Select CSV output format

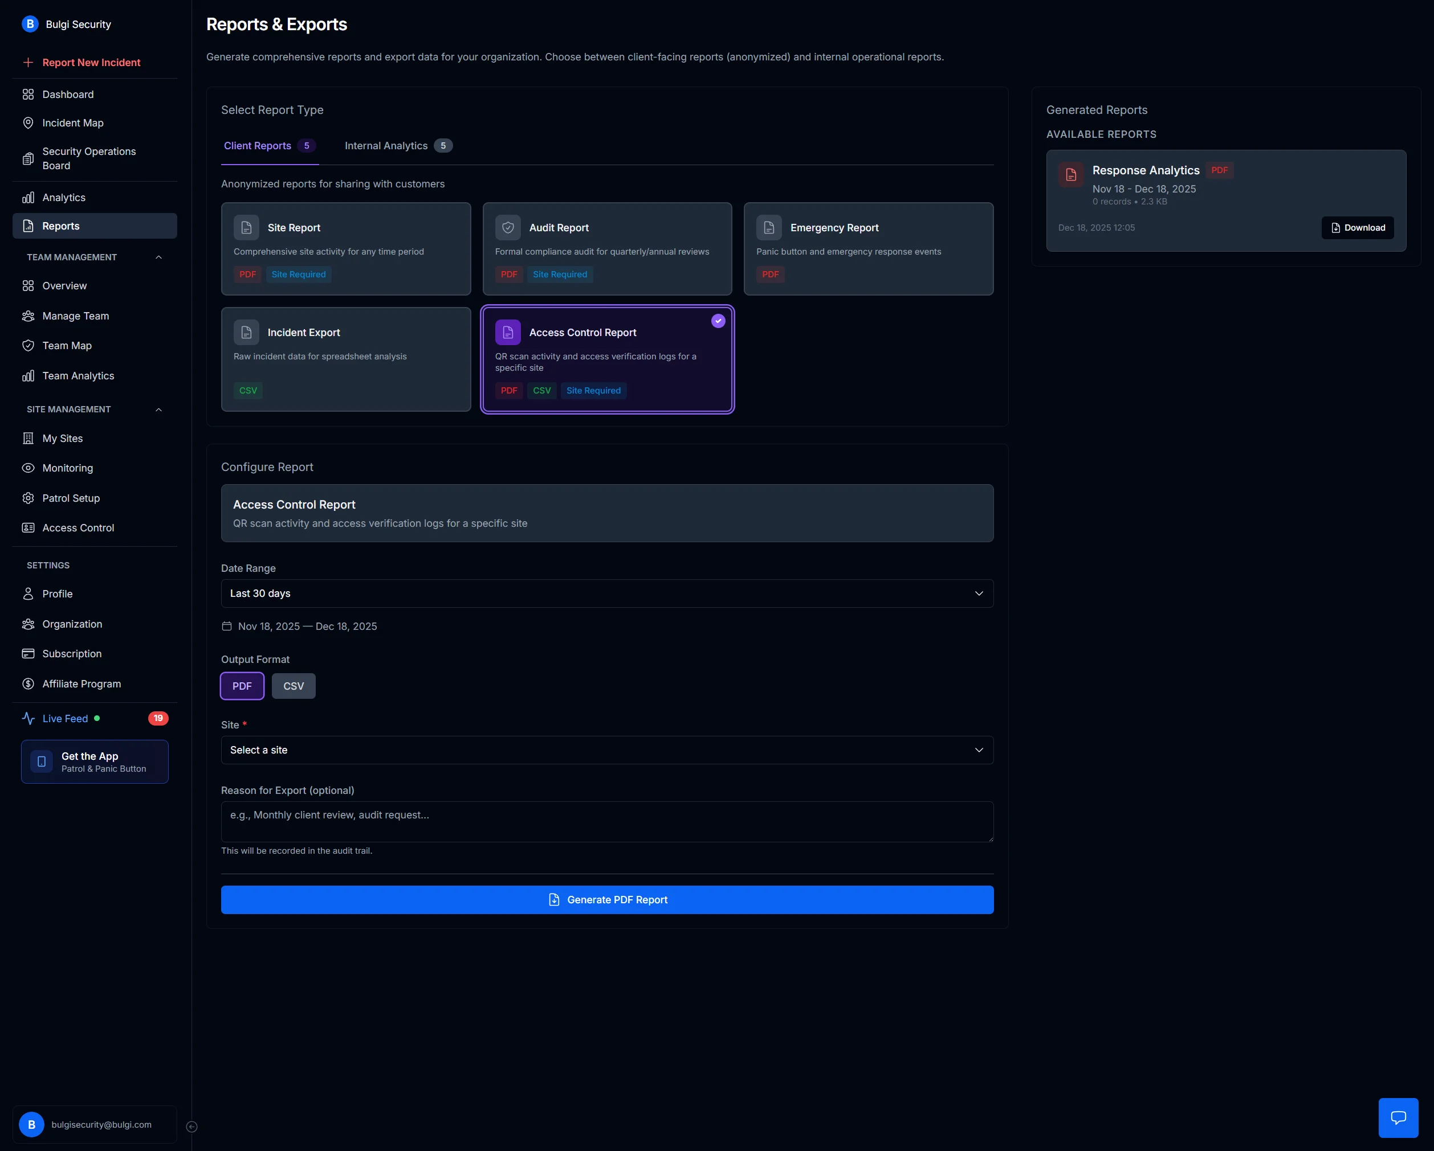point(294,686)
